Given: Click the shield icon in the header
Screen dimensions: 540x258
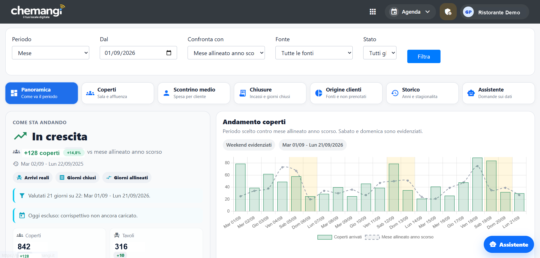Looking at the screenshot, I should coord(448,12).
